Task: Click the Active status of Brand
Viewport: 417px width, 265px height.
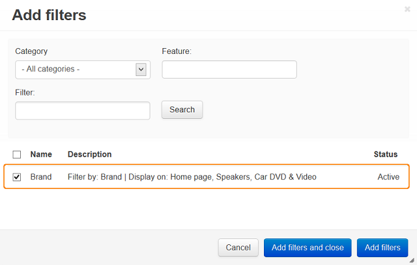Action: (x=388, y=177)
